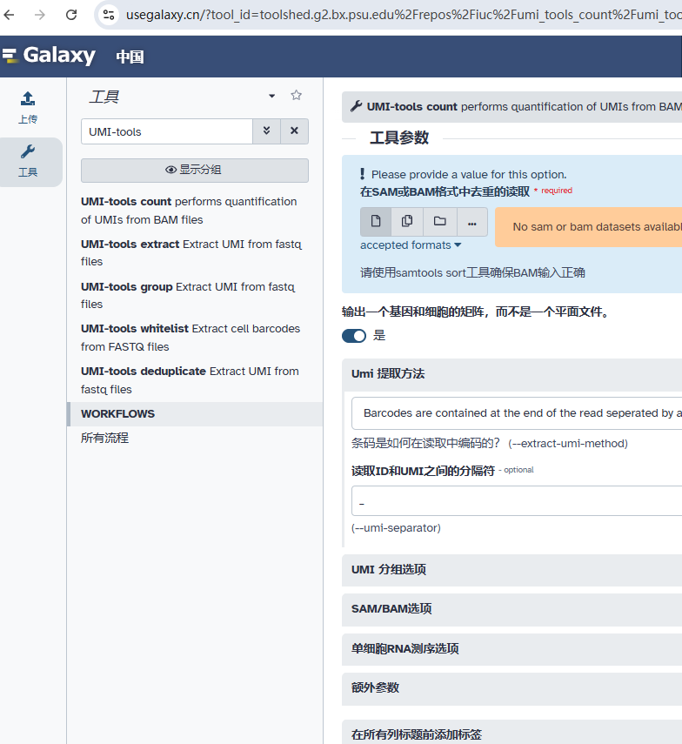Click the WORKFLOWS section header
The width and height of the screenshot is (682, 744).
[195, 413]
